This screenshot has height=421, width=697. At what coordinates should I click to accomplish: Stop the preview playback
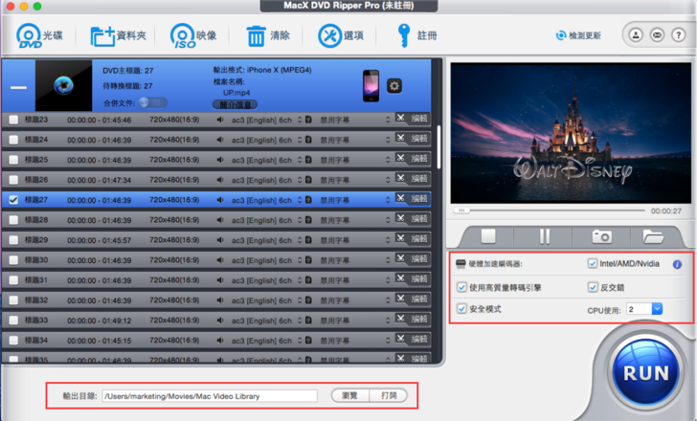488,235
